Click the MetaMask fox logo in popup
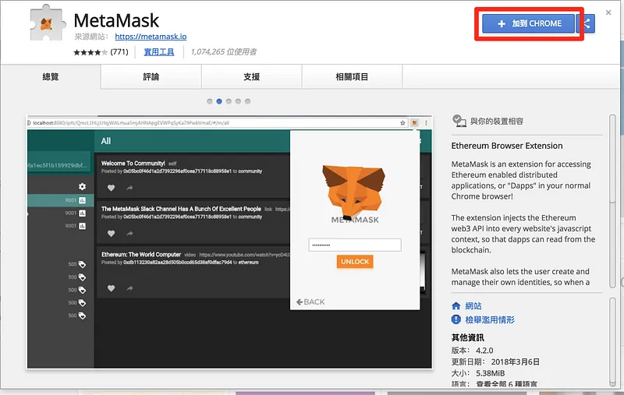 [x=354, y=192]
